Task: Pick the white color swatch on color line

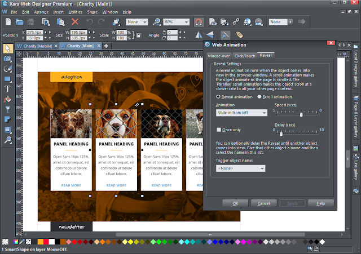Action: (x=52, y=242)
